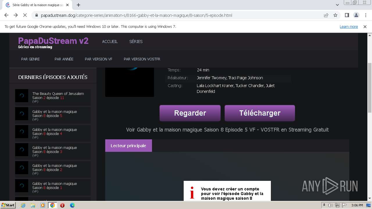Click the Télécharger button
The image size is (372, 209).
click(x=260, y=113)
